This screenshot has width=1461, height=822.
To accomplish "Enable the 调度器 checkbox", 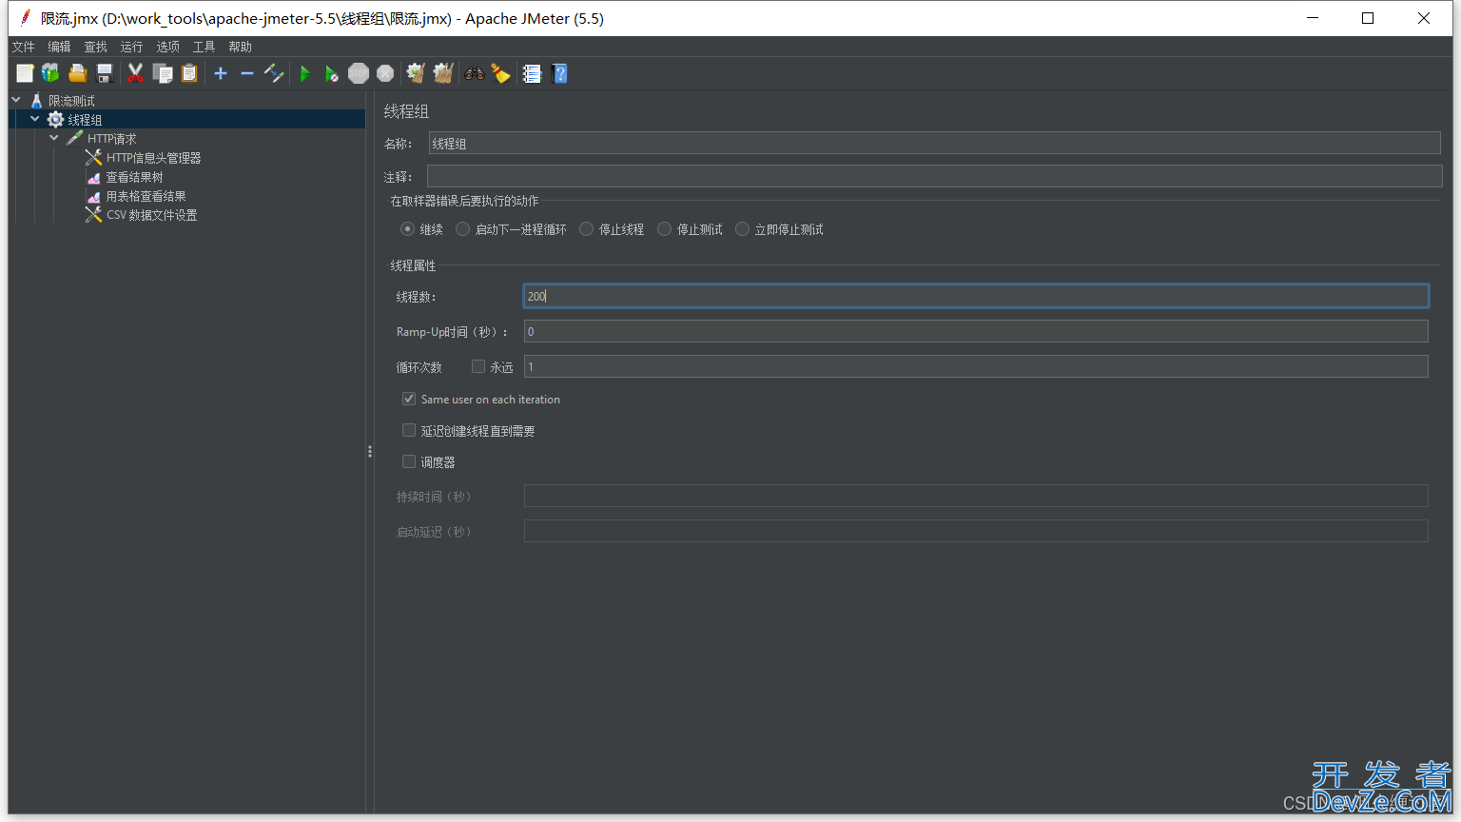I will 409,461.
